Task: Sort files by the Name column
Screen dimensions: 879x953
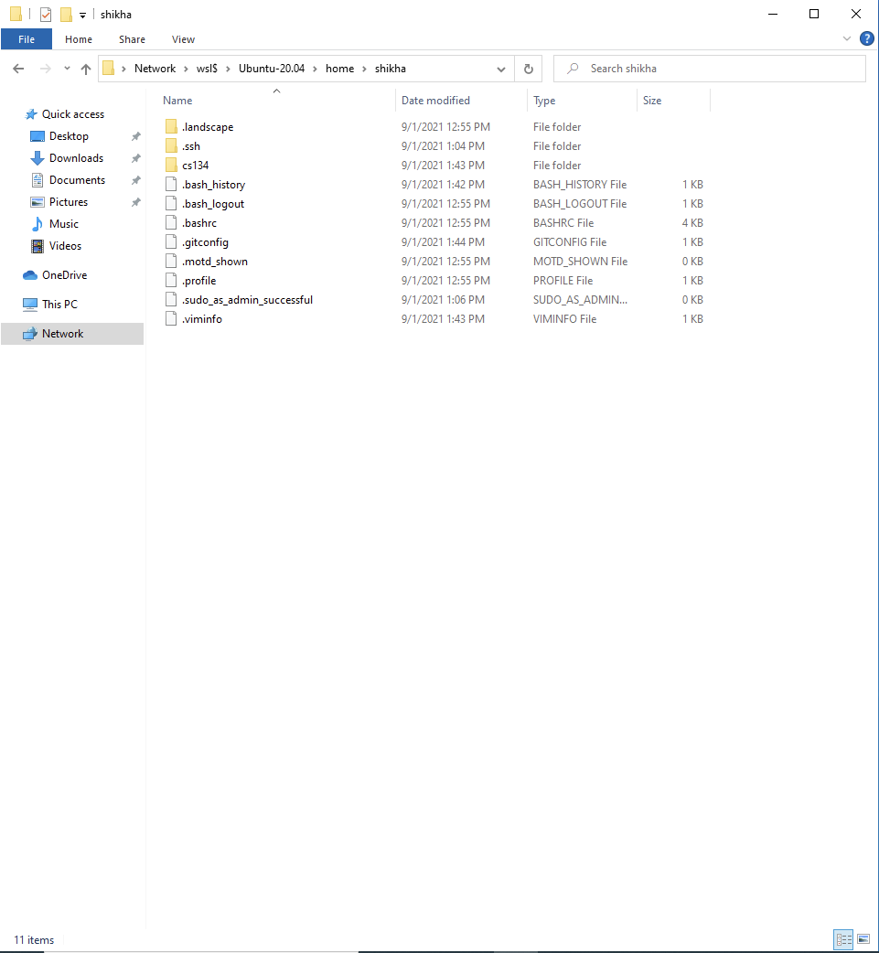Action: pos(177,101)
